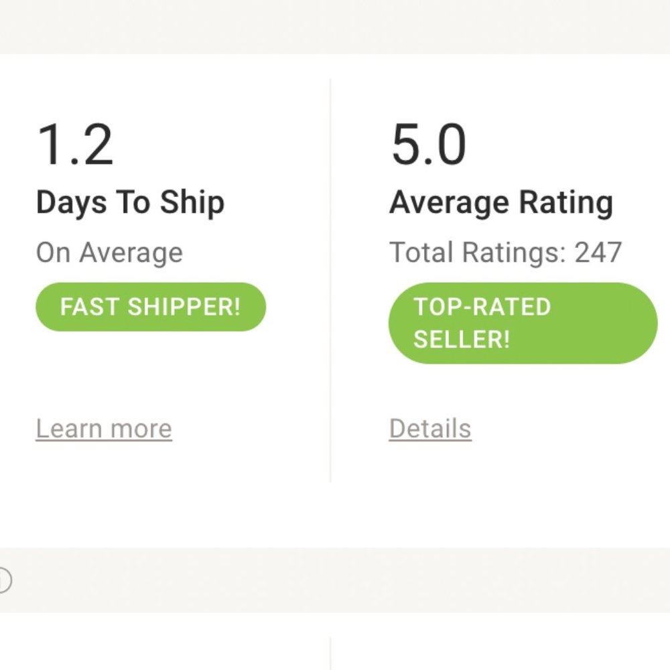
Task: Click the Days To Ship heading
Action: click(130, 202)
